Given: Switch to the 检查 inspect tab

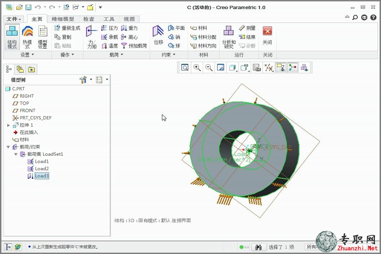Looking at the screenshot, I should 88,19.
